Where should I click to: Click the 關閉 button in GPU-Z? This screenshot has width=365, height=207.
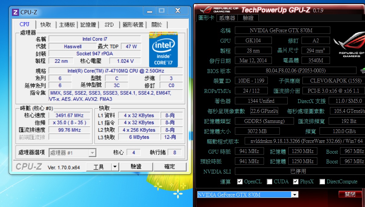coord(350,194)
